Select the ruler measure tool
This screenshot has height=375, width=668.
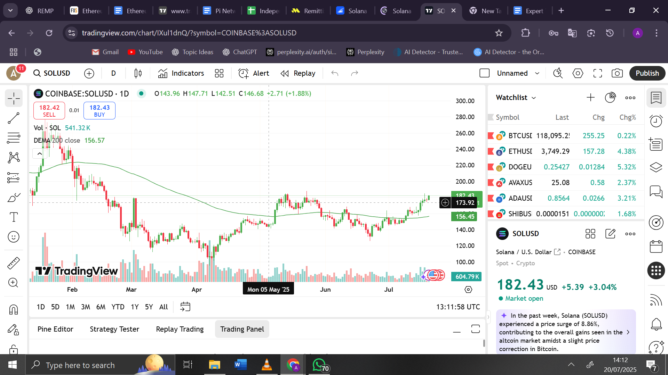coord(14,263)
